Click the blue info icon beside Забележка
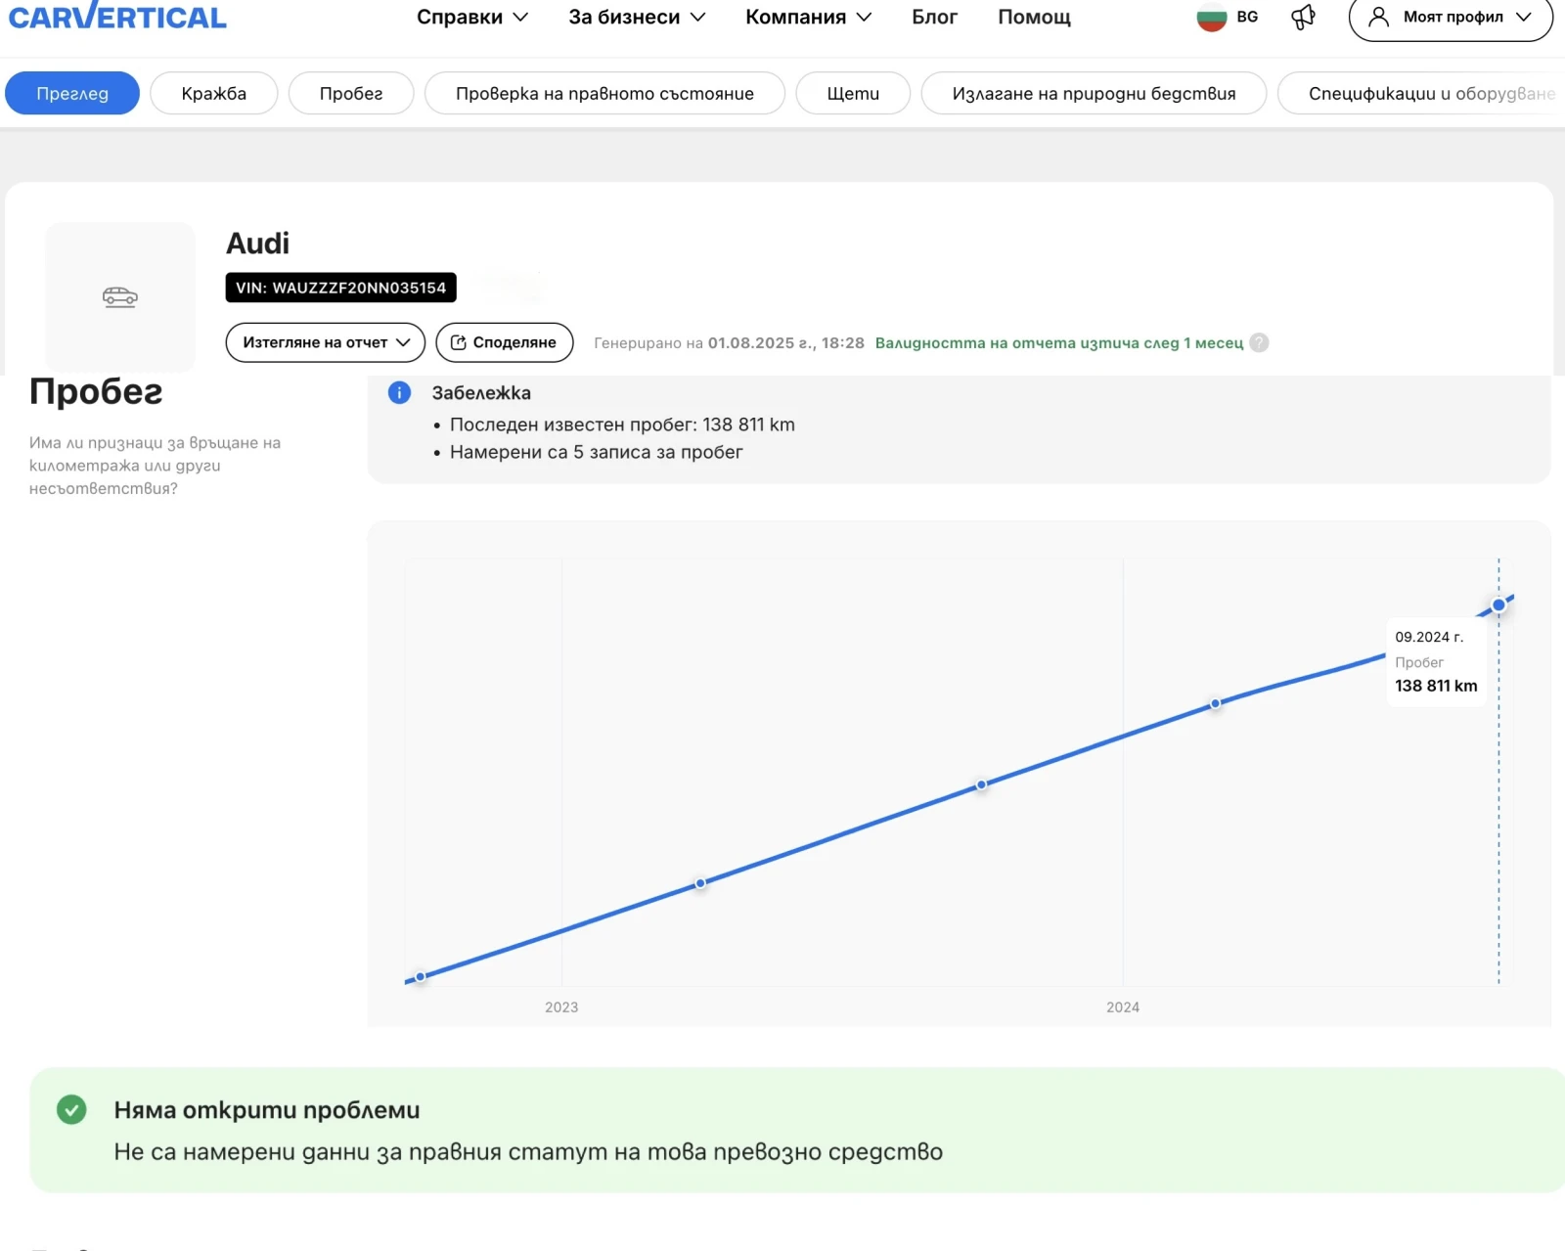Viewport: 1565px width, 1251px height. (x=399, y=393)
